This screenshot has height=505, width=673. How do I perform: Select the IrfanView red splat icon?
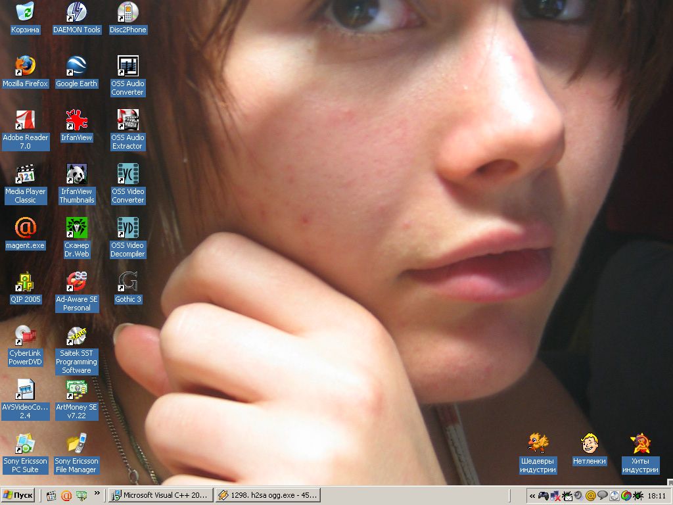click(x=76, y=120)
